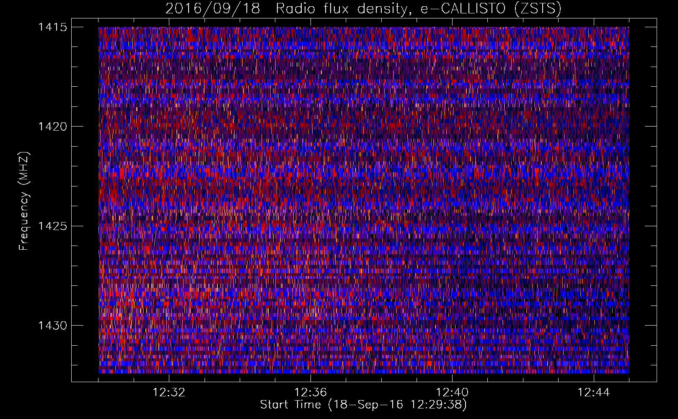Click the 12:44 time tick label
The height and width of the screenshot is (419, 678).
tap(594, 393)
